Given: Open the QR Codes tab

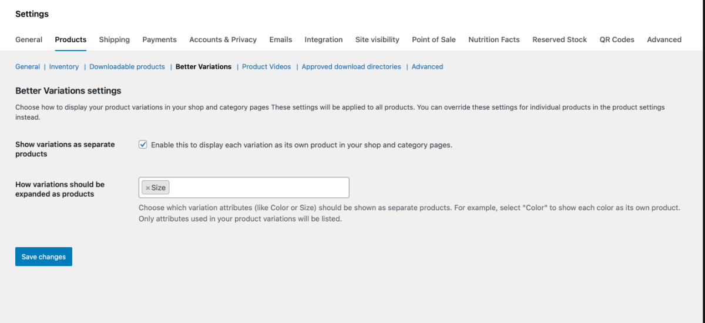Looking at the screenshot, I should tap(617, 39).
